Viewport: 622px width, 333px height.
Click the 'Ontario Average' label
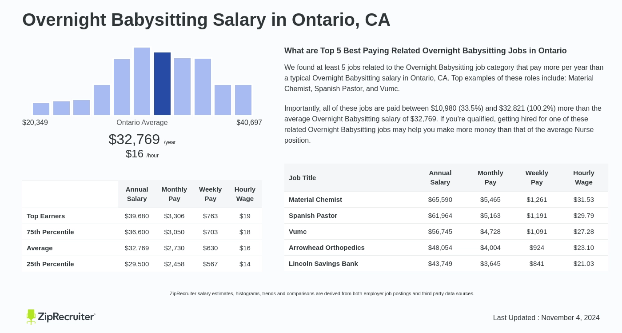[142, 122]
